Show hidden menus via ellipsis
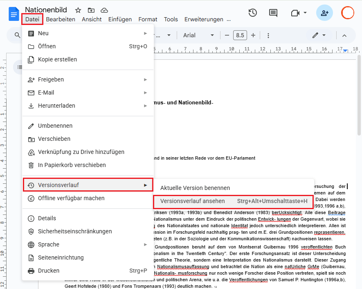This screenshot has height=289, width=362. pos(229,19)
